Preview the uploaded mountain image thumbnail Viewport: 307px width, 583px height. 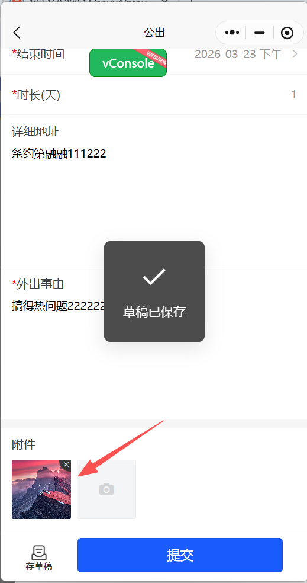tap(41, 489)
